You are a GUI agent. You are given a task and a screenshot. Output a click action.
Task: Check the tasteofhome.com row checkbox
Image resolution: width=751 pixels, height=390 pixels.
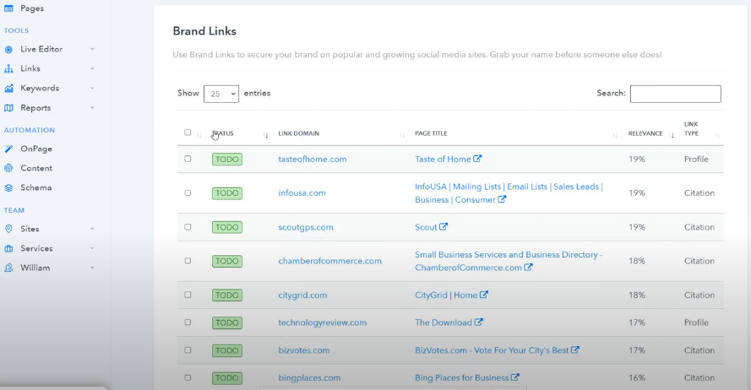[x=188, y=159]
